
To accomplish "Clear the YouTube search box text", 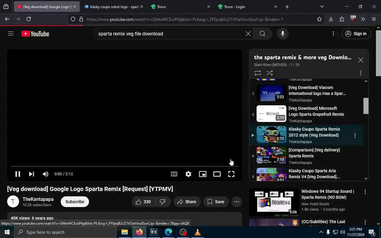I will [248, 34].
